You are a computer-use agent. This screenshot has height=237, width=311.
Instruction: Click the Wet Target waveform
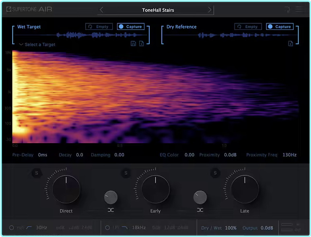tap(81, 35)
